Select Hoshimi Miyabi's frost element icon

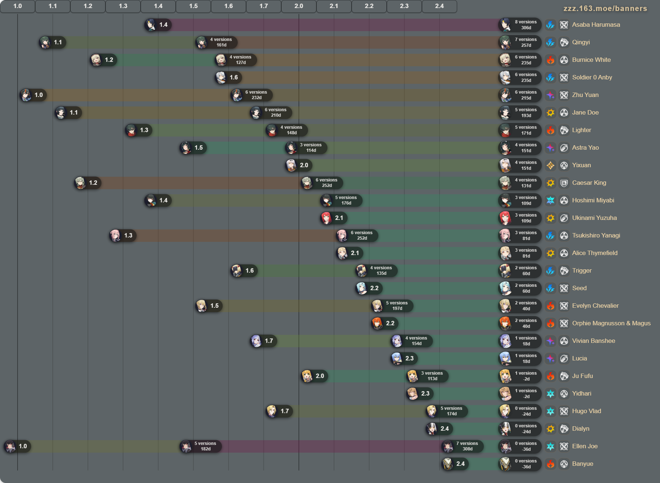(x=550, y=201)
